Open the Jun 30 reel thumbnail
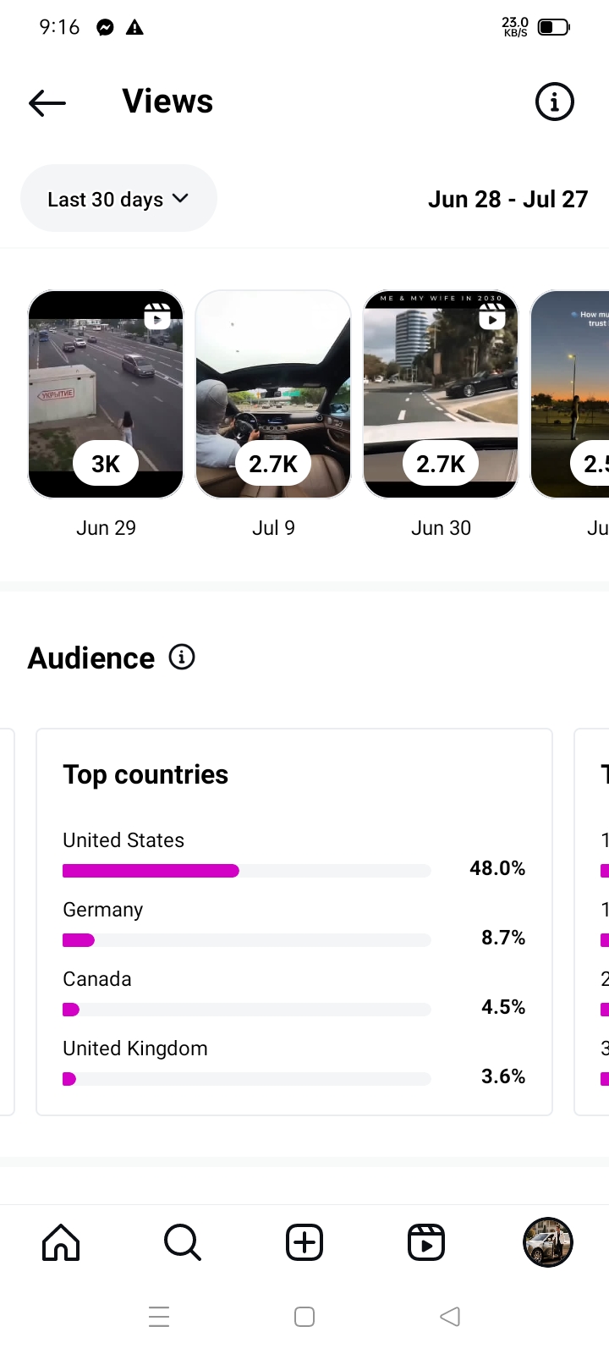 (441, 394)
